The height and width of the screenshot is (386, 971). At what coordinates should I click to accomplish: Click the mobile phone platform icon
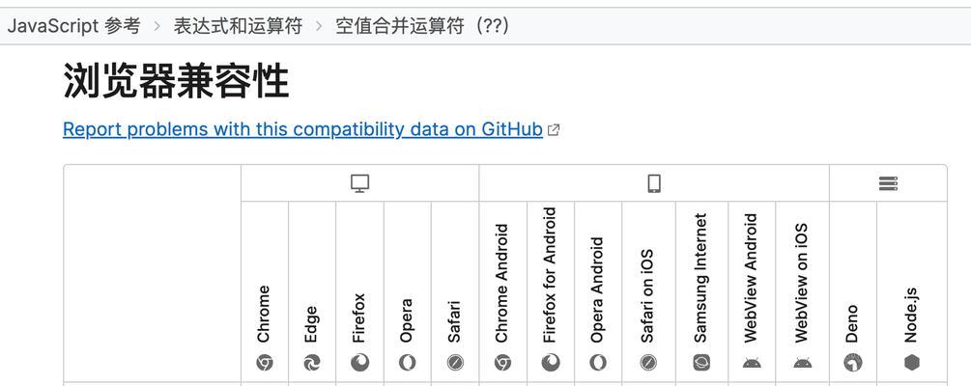pos(654,183)
